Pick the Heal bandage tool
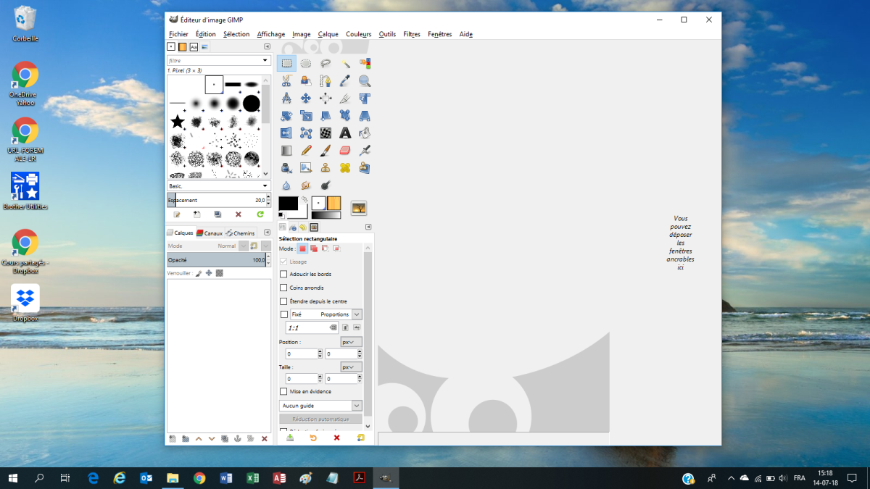Image resolution: width=870 pixels, height=489 pixels. (x=345, y=168)
